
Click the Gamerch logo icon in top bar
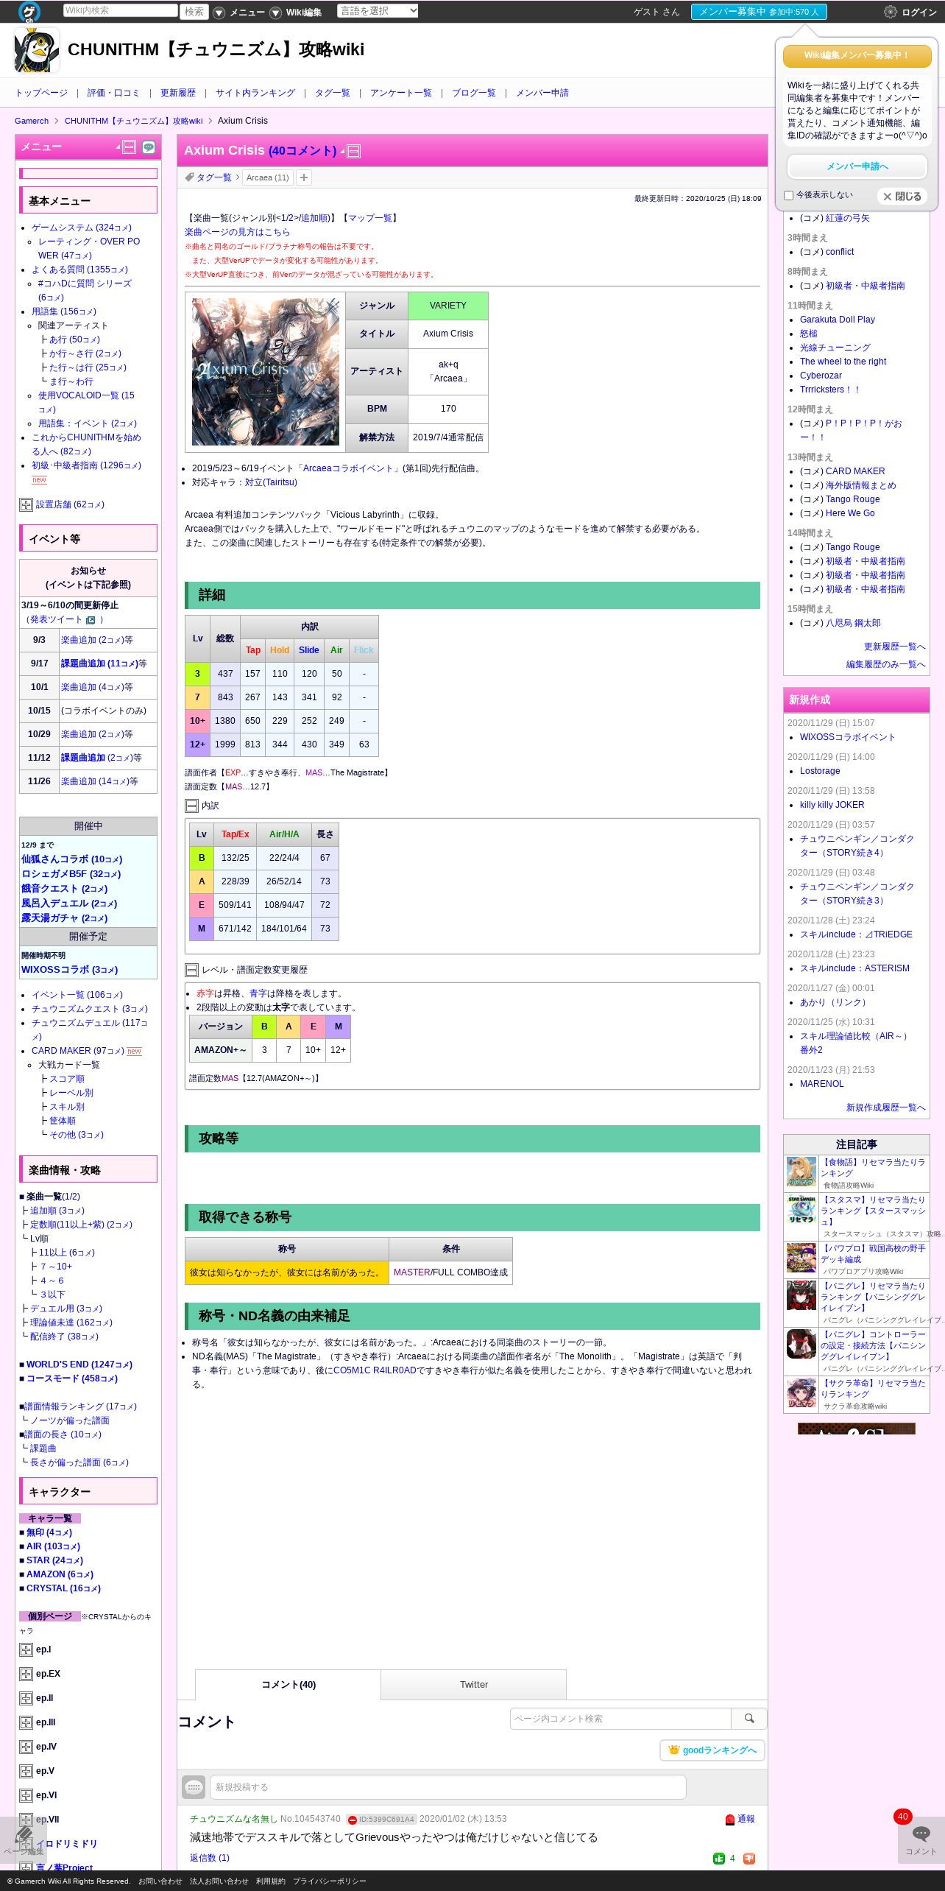(x=29, y=11)
